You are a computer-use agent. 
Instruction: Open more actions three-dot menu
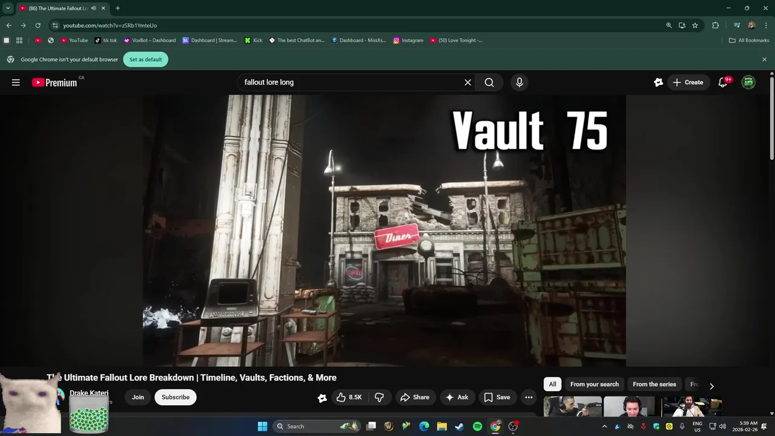click(529, 397)
